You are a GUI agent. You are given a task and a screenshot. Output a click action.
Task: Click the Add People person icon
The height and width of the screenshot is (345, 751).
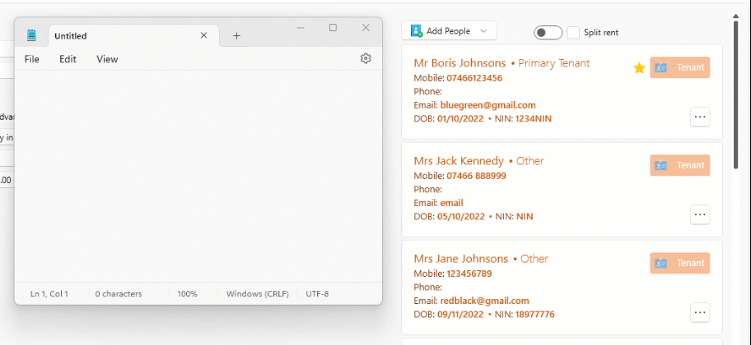(416, 31)
